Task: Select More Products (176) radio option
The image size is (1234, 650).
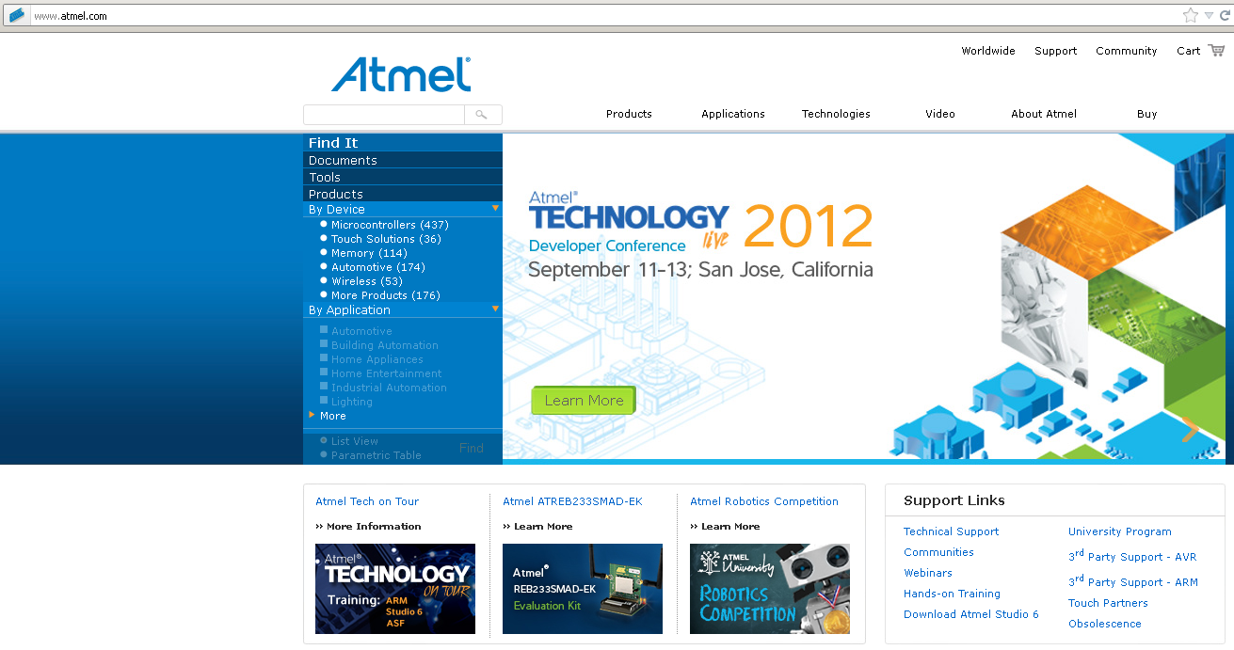Action: coord(324,294)
